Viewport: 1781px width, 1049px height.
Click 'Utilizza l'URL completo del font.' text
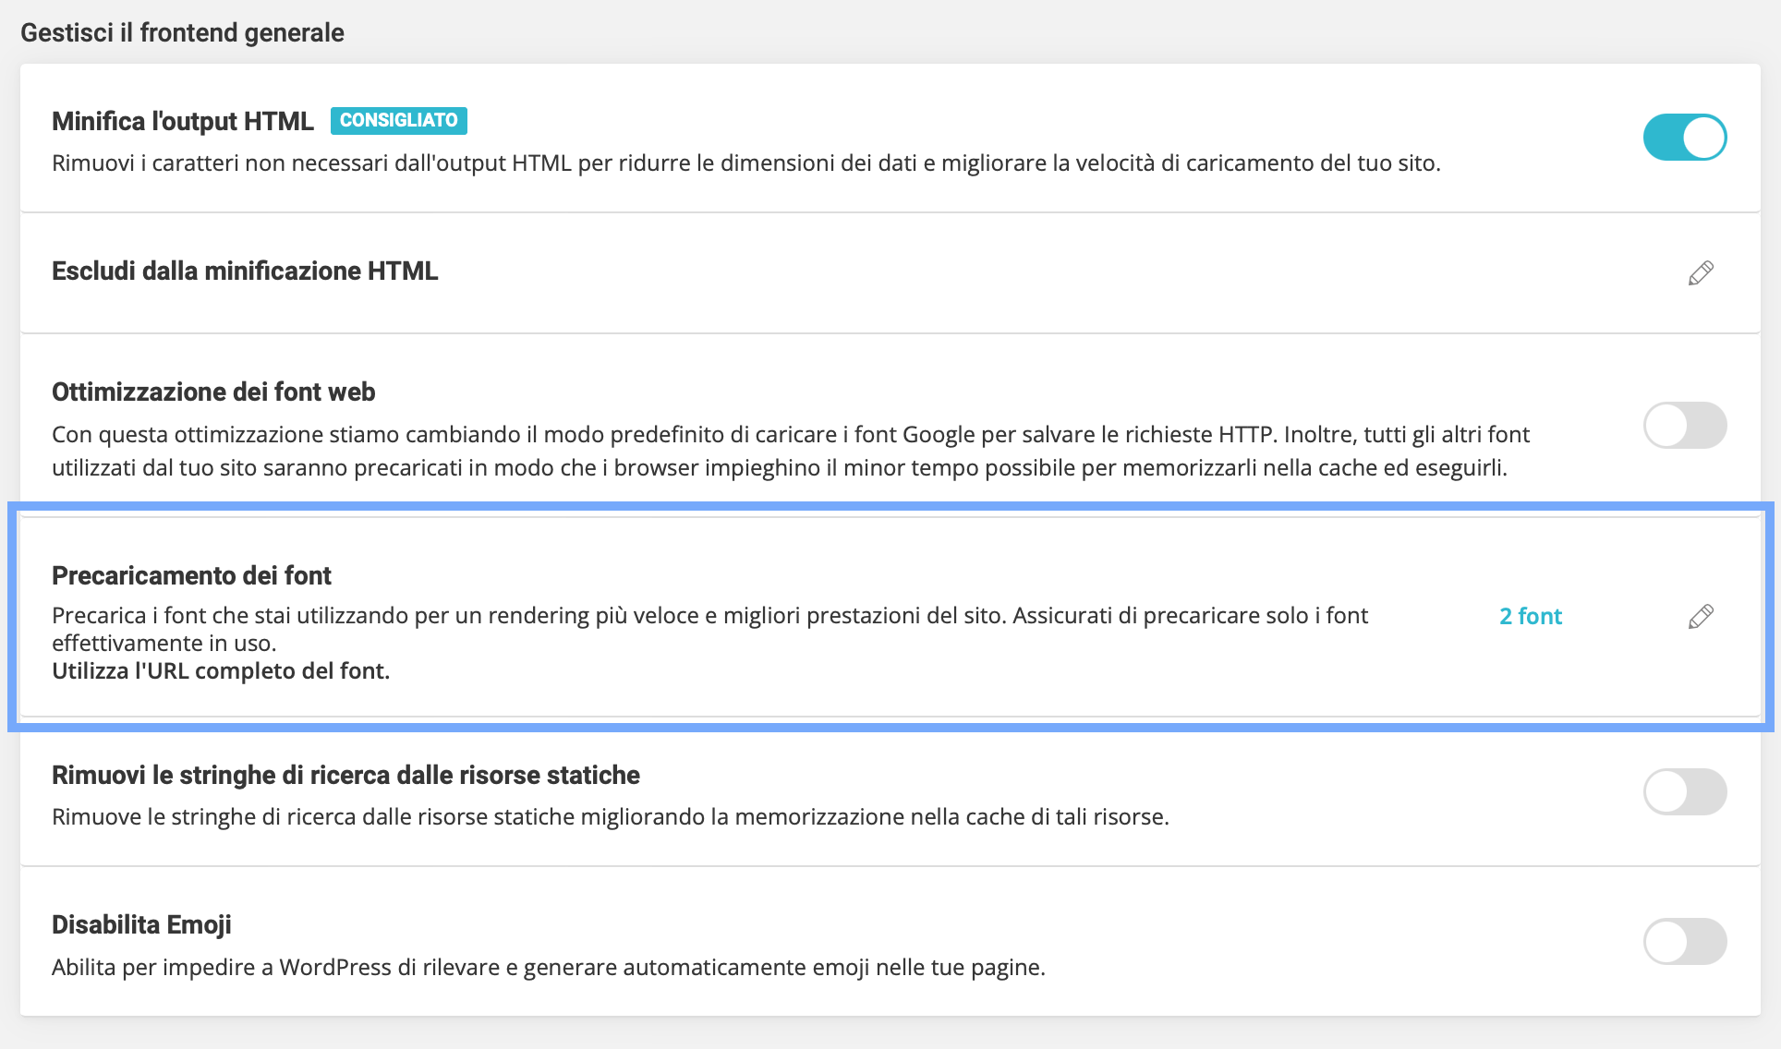pyautogui.click(x=221, y=670)
